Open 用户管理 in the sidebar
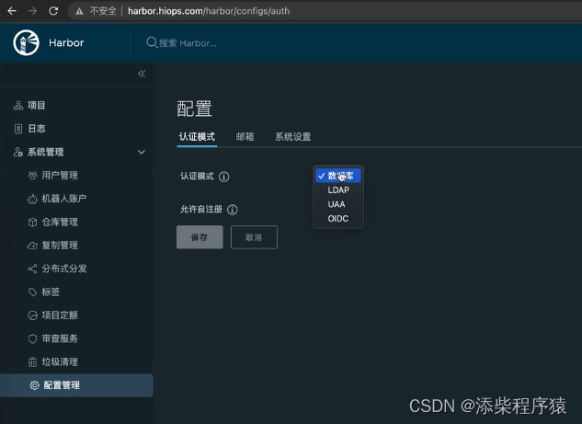Screen dimensions: 582x424 coord(60,176)
